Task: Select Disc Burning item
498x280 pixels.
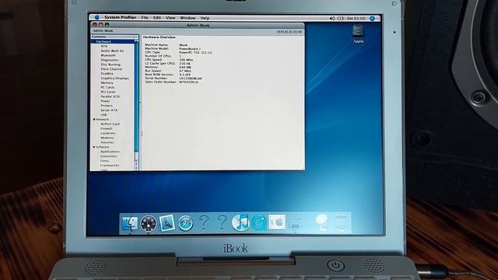Action: coord(110,65)
